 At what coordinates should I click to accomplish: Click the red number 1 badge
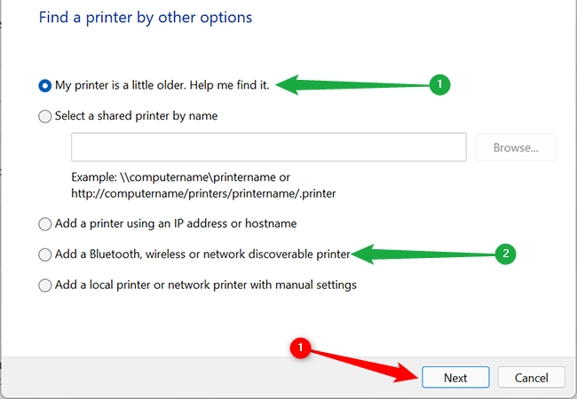point(300,349)
